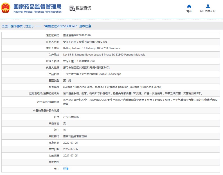Image resolution: width=223 pixels, height=175 pixels.
Task: Select agent name 安保（厦门）贸易有限公司
Action: (79, 61)
